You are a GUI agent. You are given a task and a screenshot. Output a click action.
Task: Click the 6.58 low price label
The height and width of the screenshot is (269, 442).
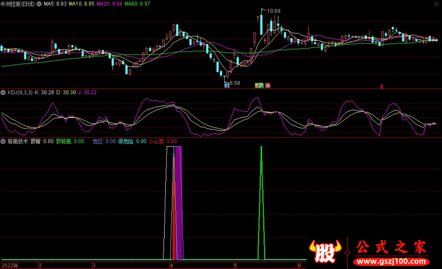point(235,83)
